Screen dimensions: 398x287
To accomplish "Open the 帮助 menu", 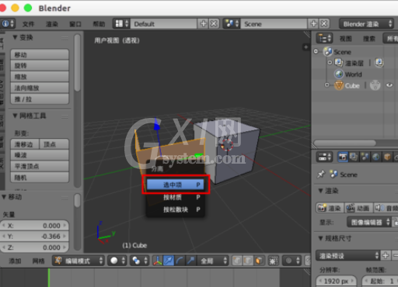I will [x=99, y=24].
